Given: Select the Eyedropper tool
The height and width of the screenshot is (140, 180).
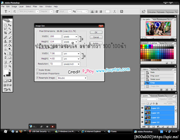Looking at the screenshot, I should click(10, 62).
